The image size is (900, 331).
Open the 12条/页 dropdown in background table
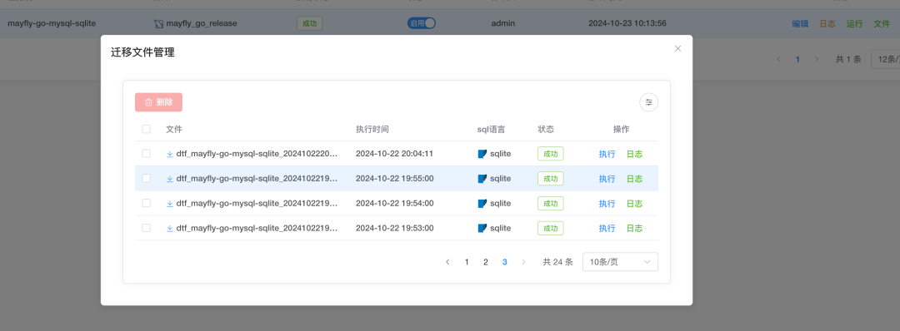pos(886,59)
